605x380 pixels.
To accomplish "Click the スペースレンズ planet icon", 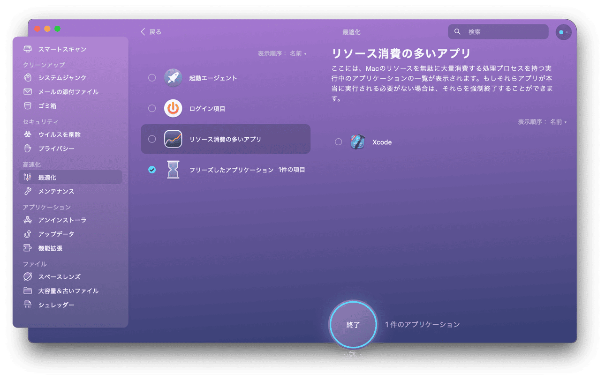I will [28, 276].
